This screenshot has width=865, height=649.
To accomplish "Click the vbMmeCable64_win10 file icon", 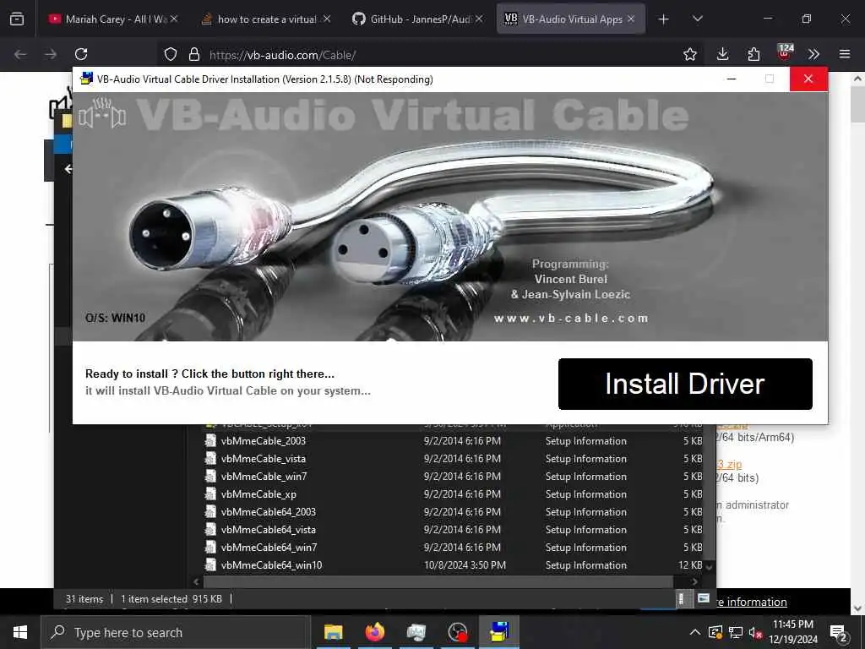I will [x=210, y=564].
